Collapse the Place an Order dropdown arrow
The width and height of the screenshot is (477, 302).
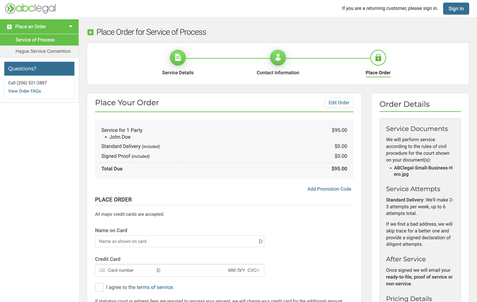click(x=71, y=26)
